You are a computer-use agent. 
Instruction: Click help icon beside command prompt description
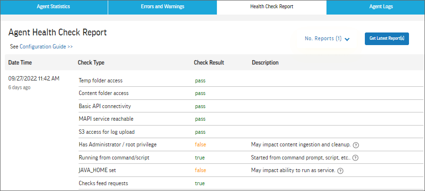pos(355,158)
